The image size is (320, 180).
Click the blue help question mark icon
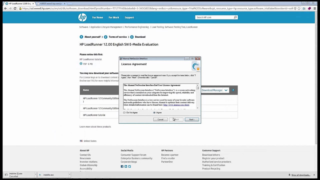233,90
